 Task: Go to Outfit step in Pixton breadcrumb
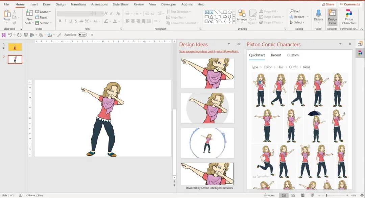(293, 67)
